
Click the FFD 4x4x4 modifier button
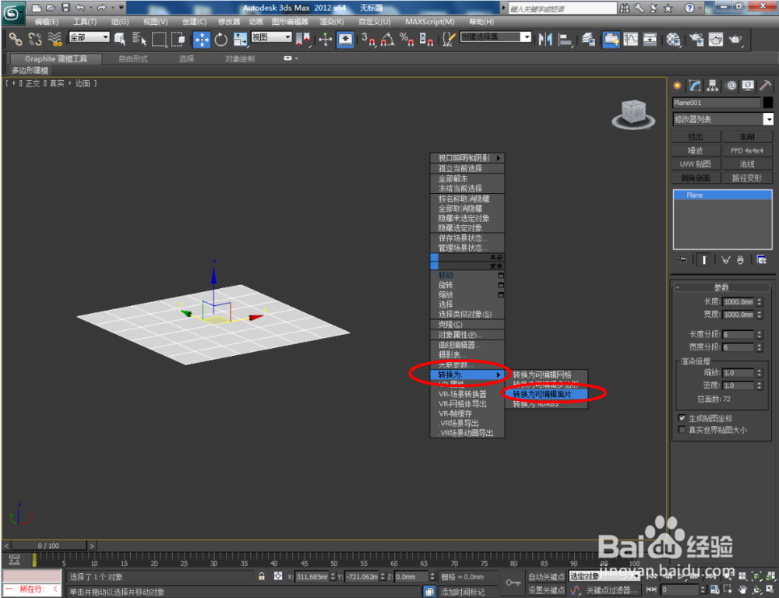[747, 150]
